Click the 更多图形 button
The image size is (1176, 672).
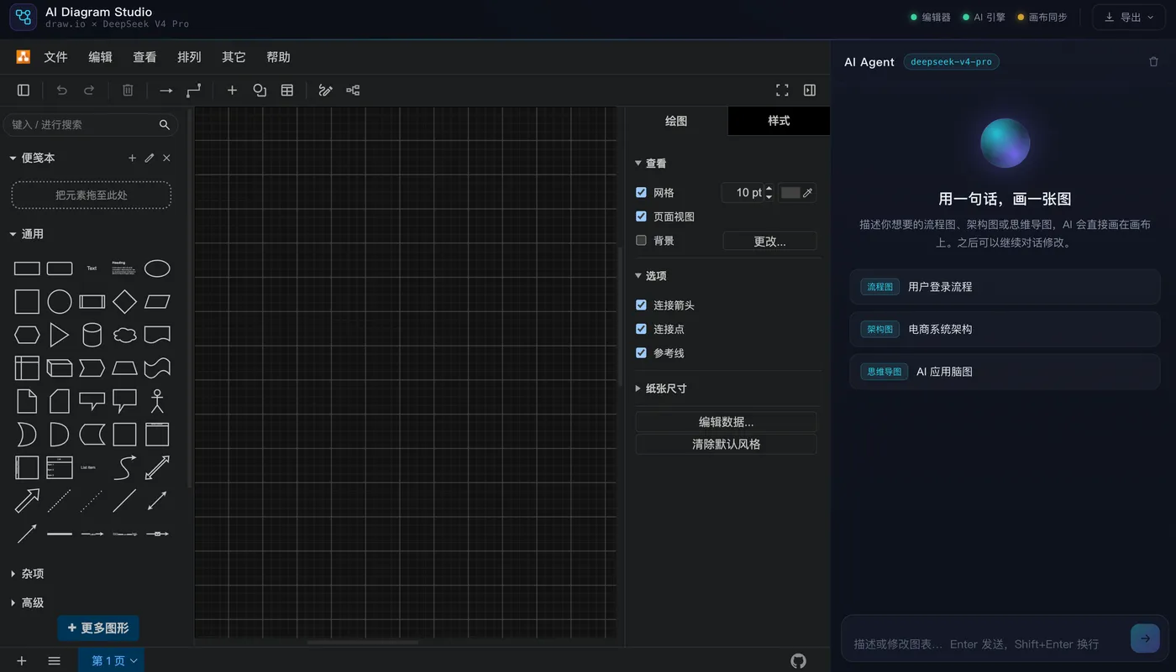click(x=98, y=628)
